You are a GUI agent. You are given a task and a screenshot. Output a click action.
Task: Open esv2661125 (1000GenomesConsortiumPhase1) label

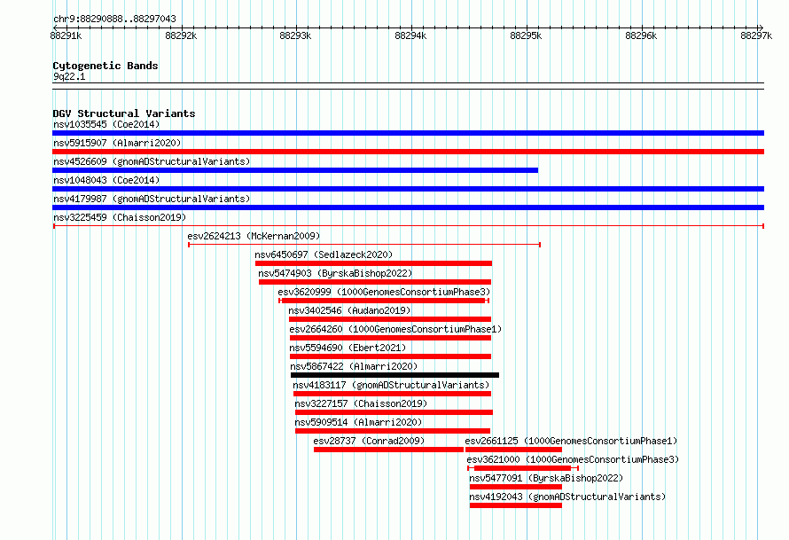click(x=571, y=441)
